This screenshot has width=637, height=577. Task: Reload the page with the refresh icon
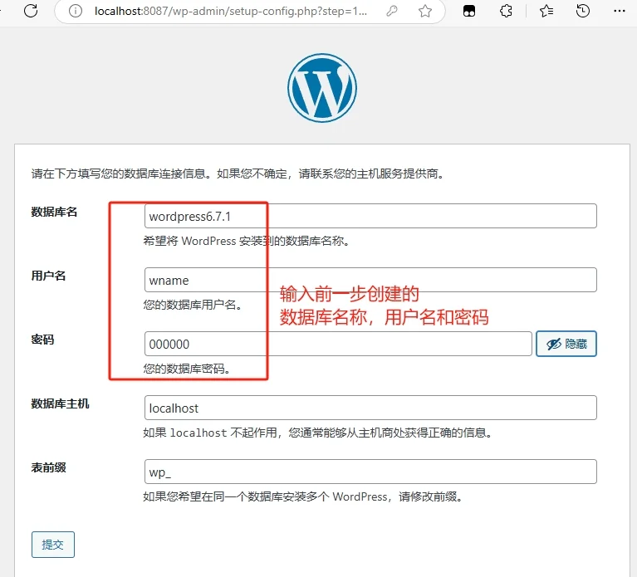click(31, 11)
